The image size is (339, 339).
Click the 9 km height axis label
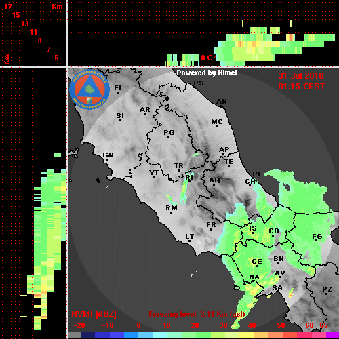[x=40, y=41]
